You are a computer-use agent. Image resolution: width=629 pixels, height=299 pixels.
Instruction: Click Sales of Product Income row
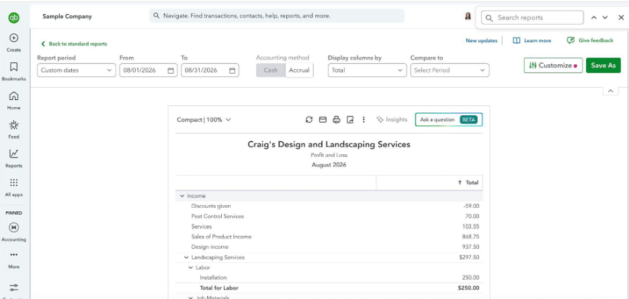click(x=329, y=237)
